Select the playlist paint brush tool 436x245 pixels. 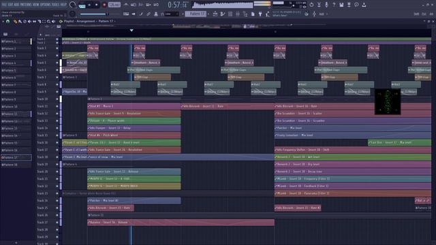tap(20, 21)
